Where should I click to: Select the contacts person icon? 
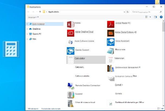71,95
